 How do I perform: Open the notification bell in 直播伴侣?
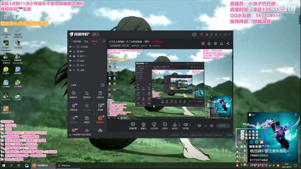tap(222, 44)
